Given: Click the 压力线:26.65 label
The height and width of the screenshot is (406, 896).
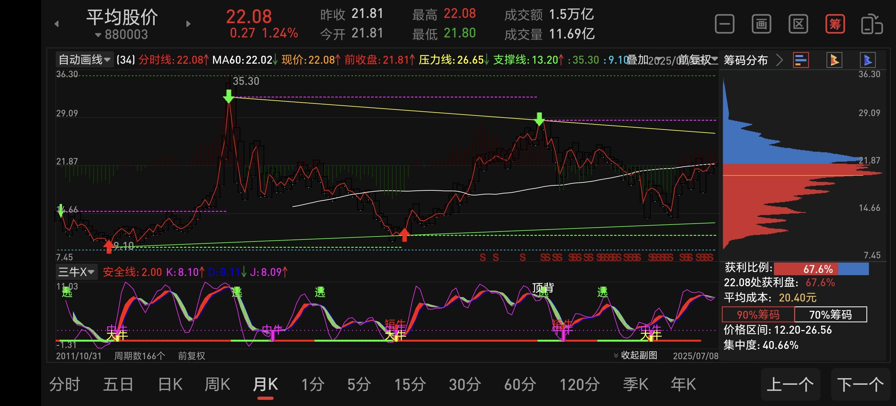Looking at the screenshot, I should [454, 60].
